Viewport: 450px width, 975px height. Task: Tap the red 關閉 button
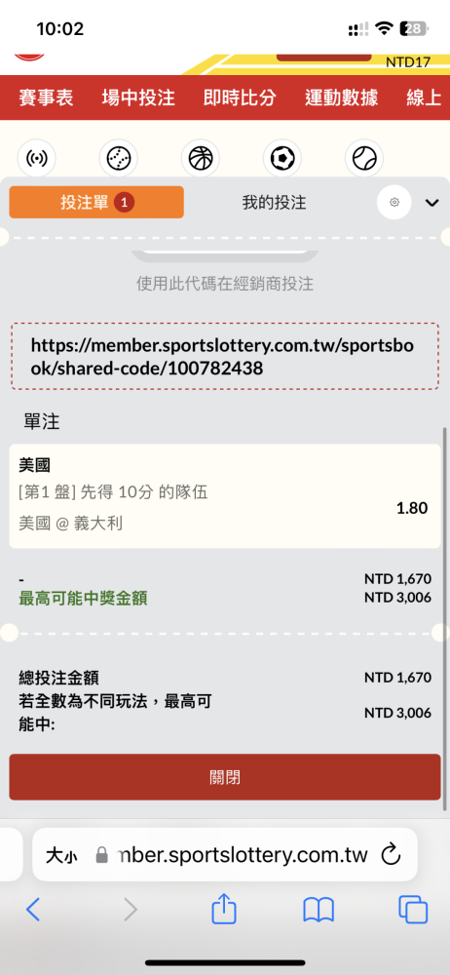[225, 777]
